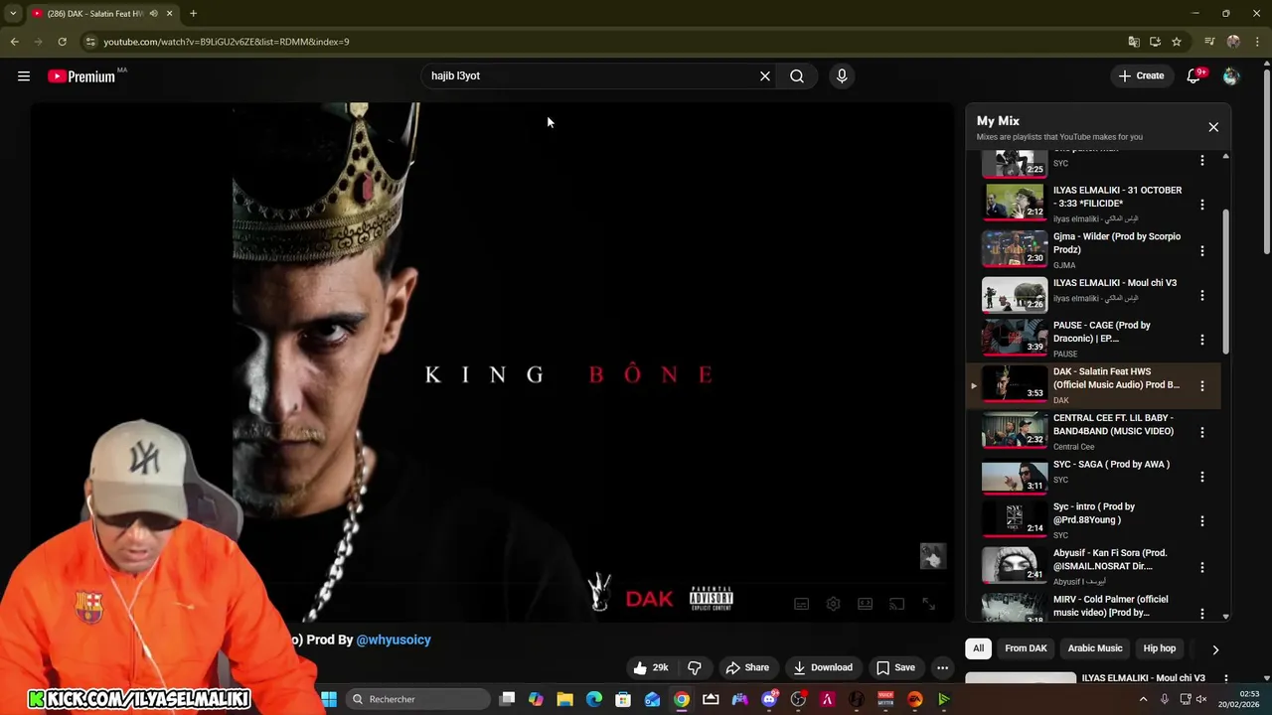This screenshot has width=1272, height=715.
Task: Create new content with the Create button
Action: coord(1141,76)
